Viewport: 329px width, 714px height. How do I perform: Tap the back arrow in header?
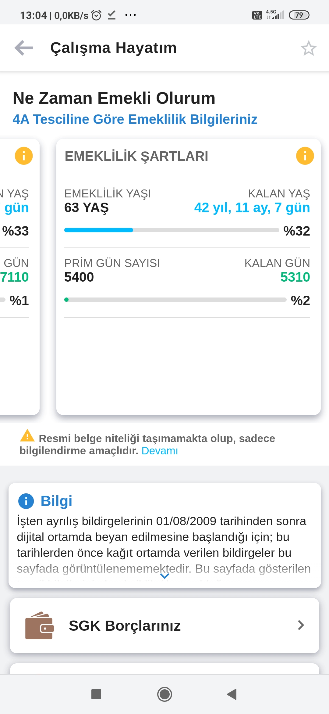click(24, 48)
